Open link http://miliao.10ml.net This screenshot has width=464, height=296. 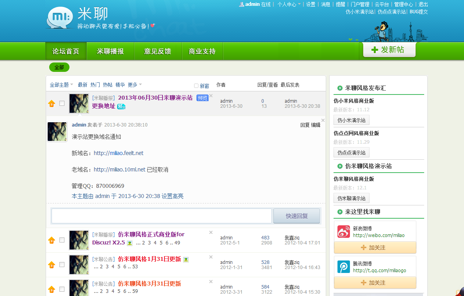point(120,169)
